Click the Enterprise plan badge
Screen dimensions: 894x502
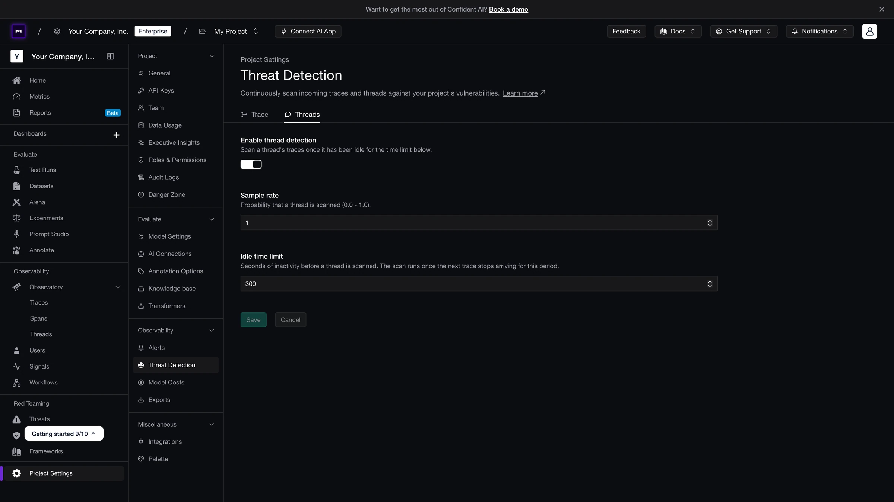[153, 31]
